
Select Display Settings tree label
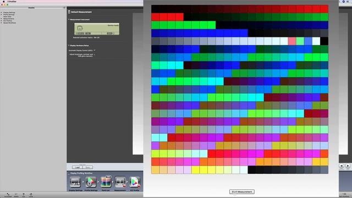pos(9,13)
